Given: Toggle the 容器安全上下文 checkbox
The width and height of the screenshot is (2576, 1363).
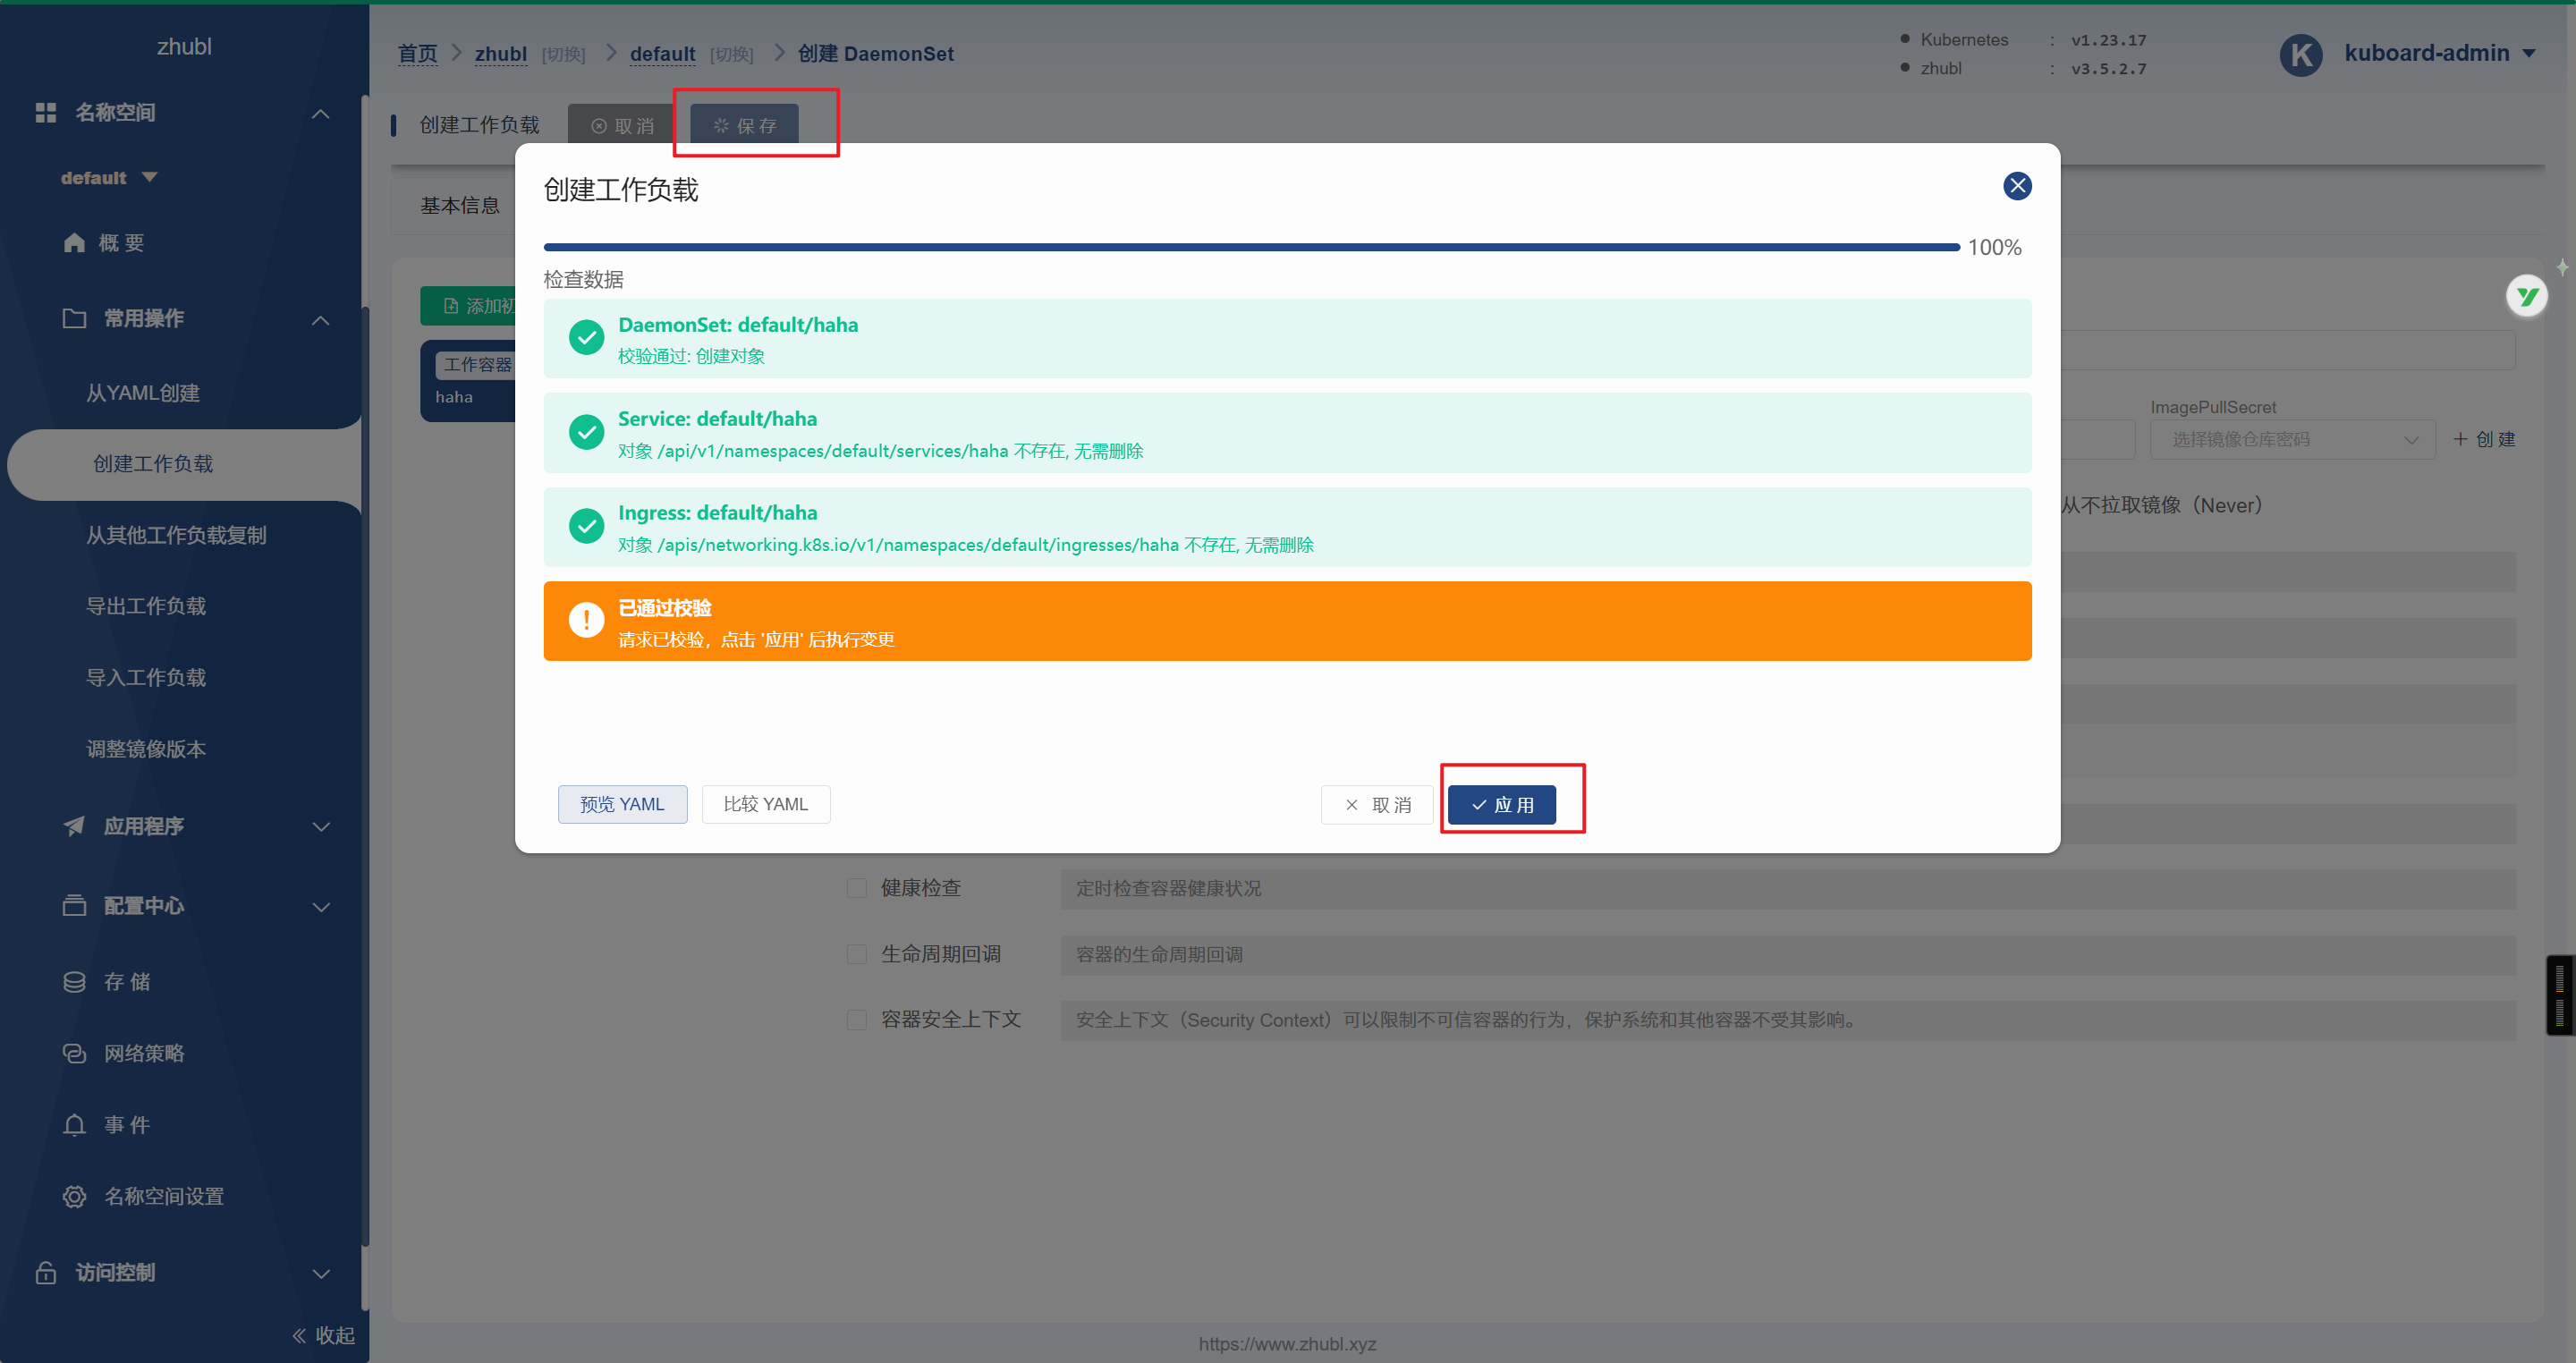Looking at the screenshot, I should point(856,1020).
